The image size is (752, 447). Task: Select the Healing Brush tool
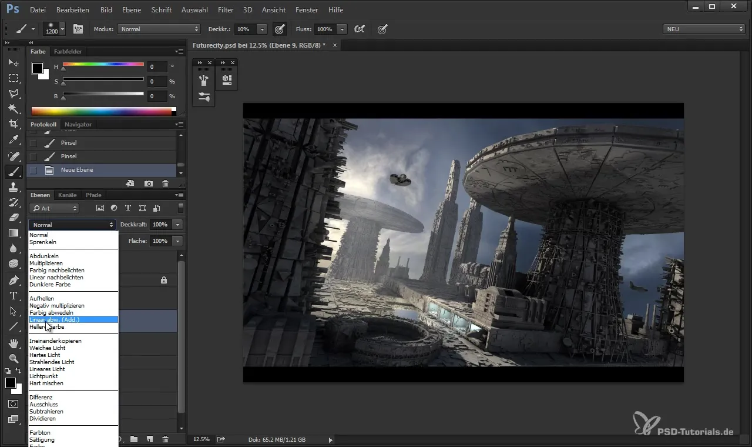pyautogui.click(x=13, y=156)
